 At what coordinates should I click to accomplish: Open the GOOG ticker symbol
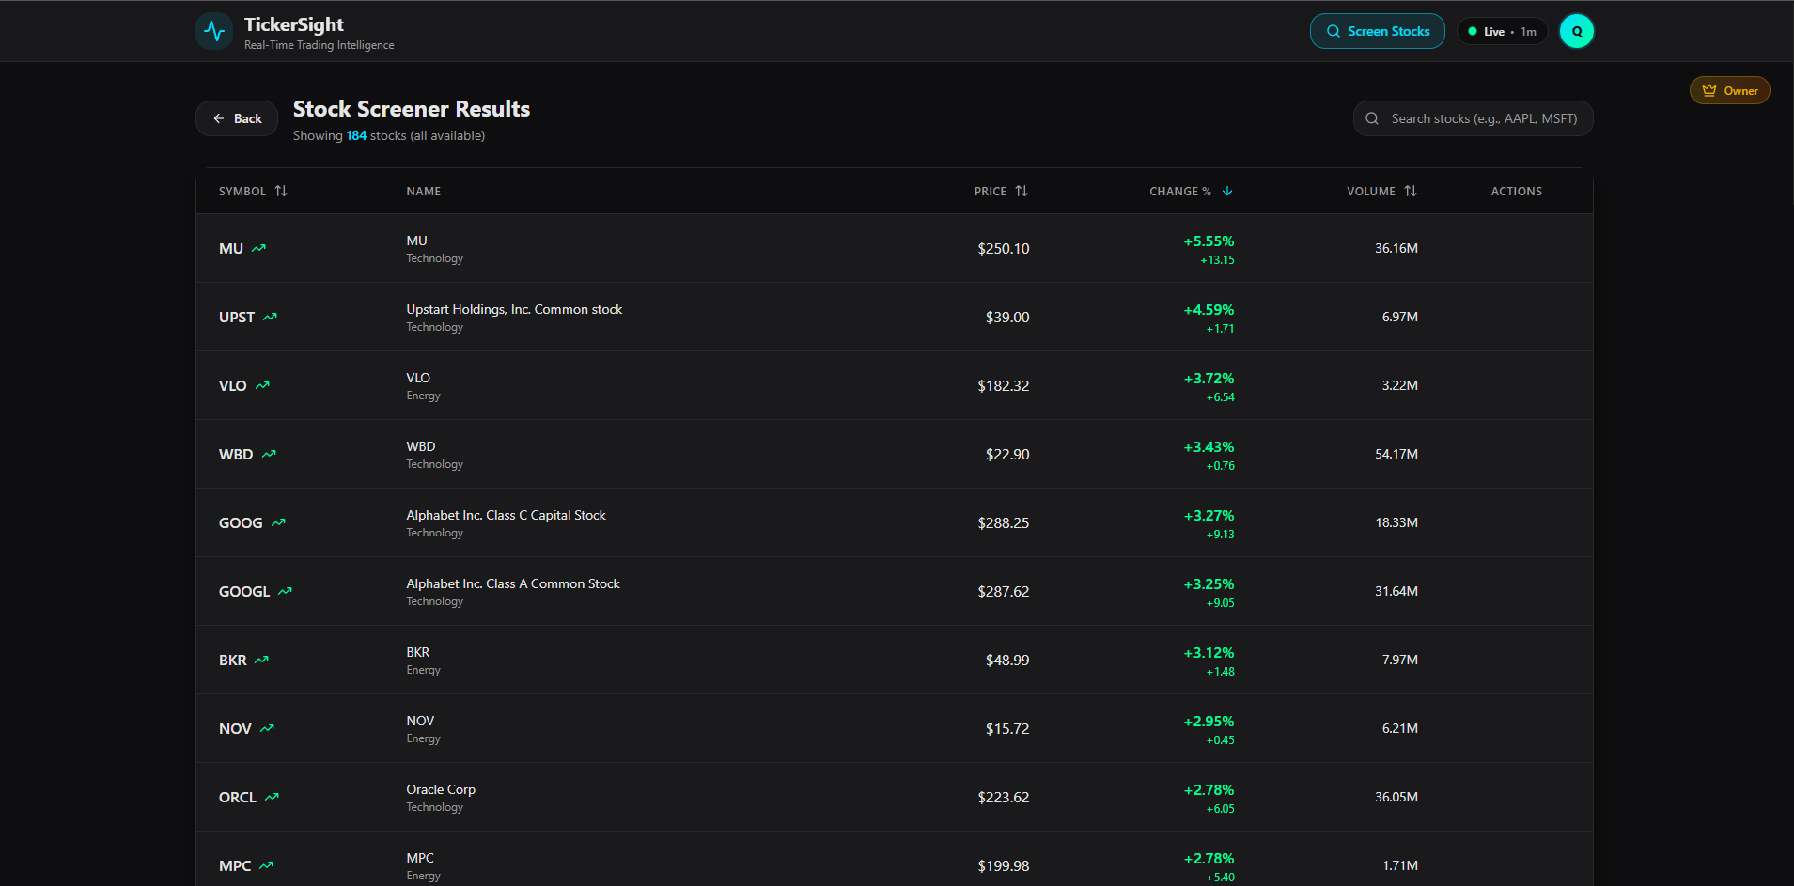point(241,522)
